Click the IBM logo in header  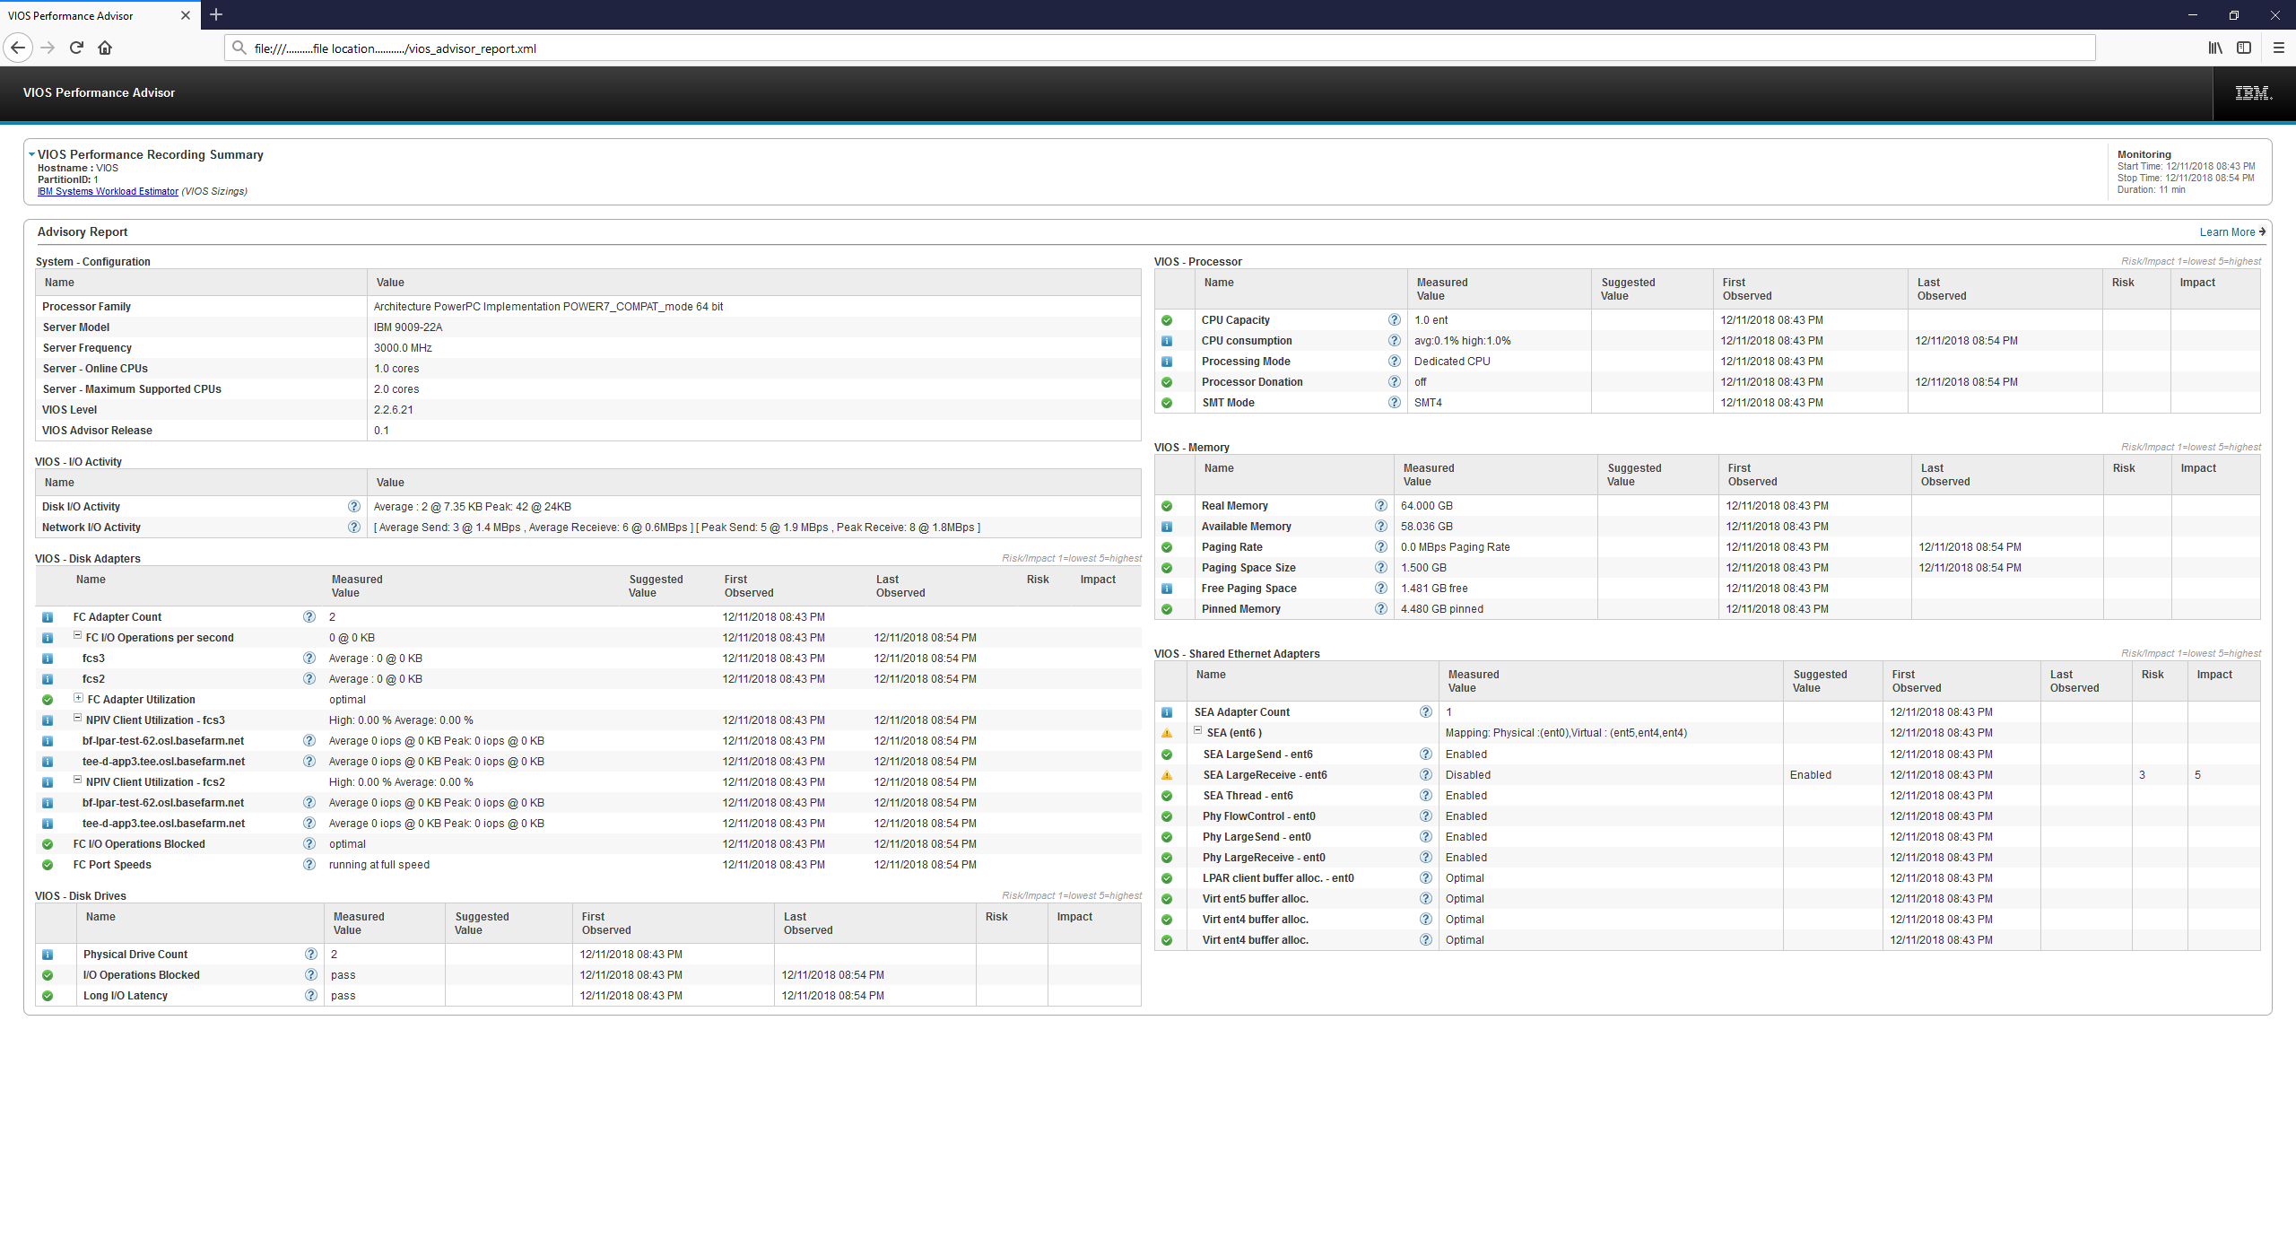click(2253, 92)
